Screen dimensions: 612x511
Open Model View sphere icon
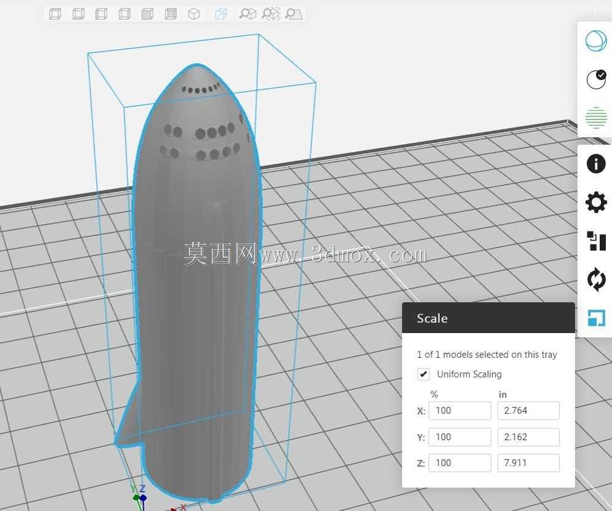596,41
